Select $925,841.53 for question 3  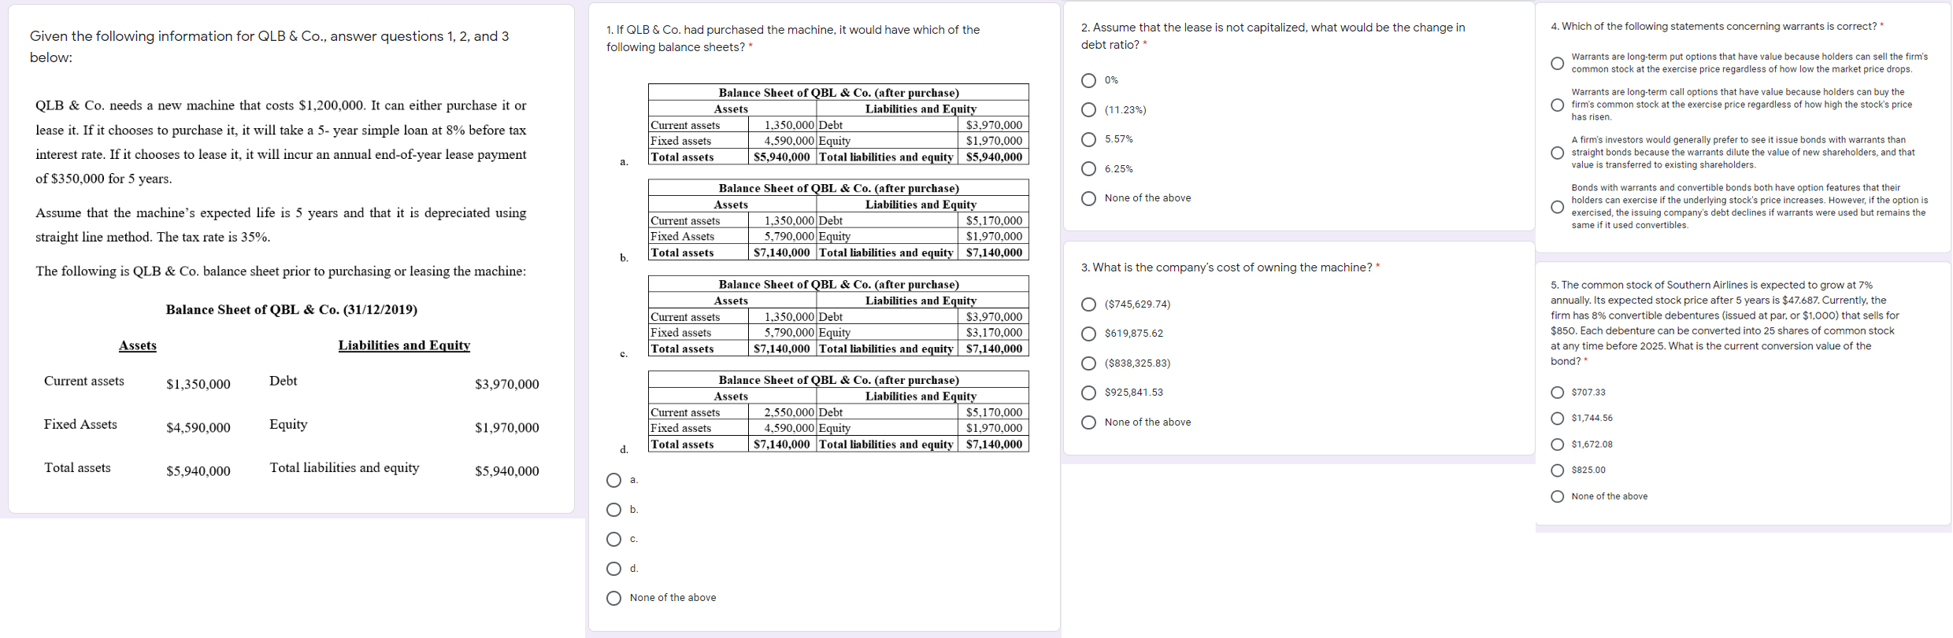(x=1089, y=393)
